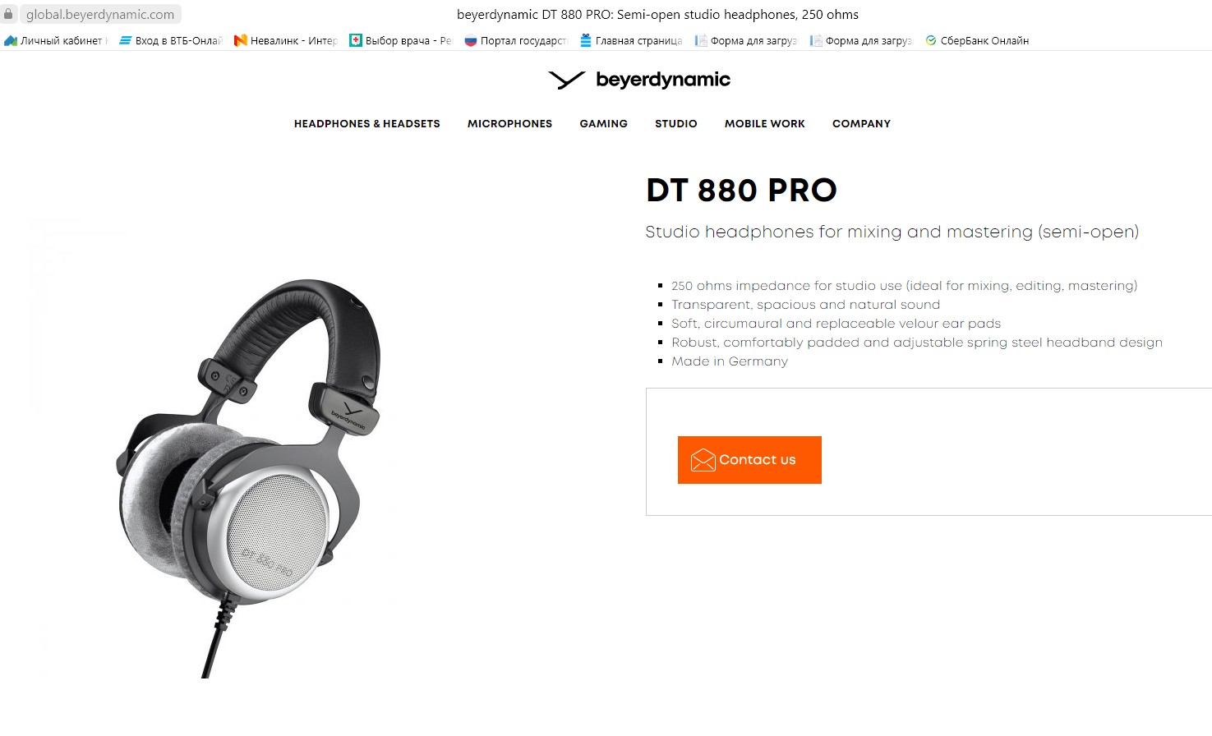1212x736 pixels.
Task: Open the Невалинк bookmark
Action: (x=286, y=40)
